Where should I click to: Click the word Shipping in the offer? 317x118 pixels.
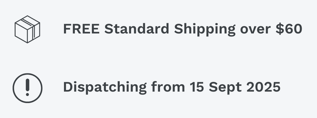[205, 29]
